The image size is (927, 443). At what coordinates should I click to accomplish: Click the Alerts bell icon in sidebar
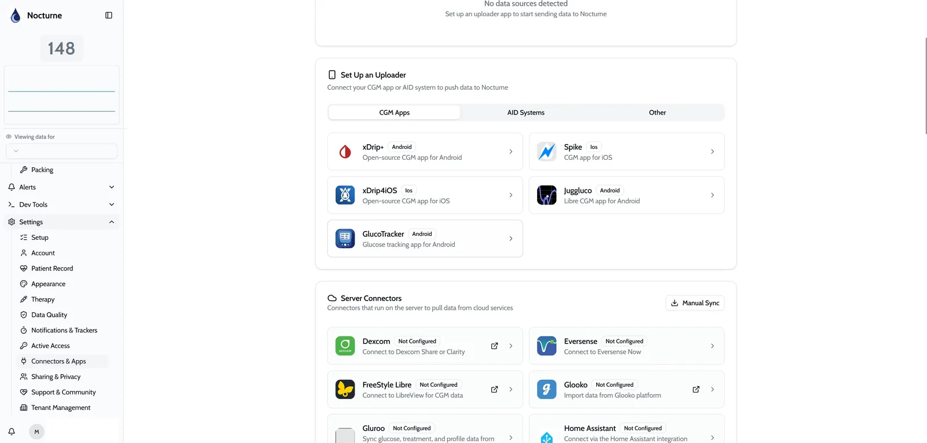(x=12, y=187)
